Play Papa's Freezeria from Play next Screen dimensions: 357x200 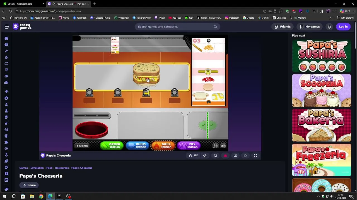[x=322, y=160]
